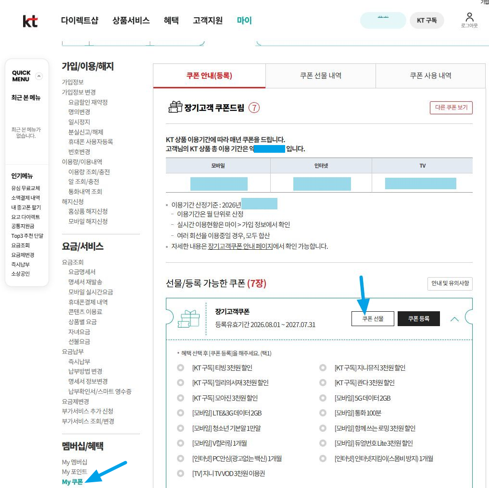The height and width of the screenshot is (488, 489).
Task: Click the KT logo
Action: click(x=30, y=21)
